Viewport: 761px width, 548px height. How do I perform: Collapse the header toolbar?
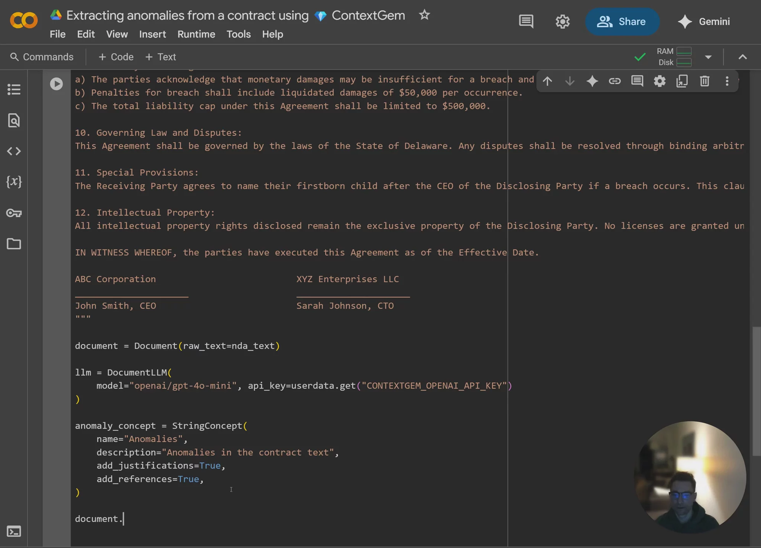(x=742, y=57)
